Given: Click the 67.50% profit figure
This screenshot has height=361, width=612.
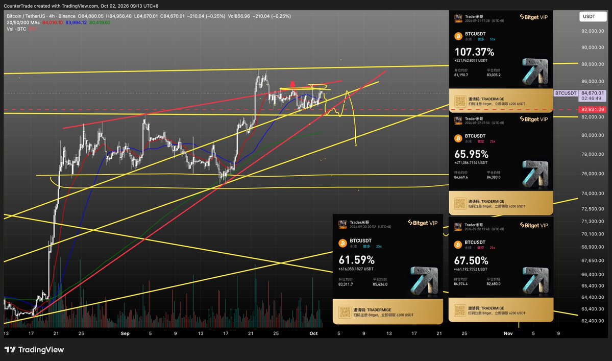Looking at the screenshot, I should click(471, 261).
